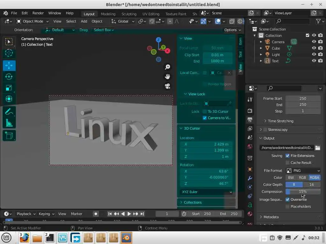Select the Transform tool
Image resolution: width=326 pixels, height=244 pixels.
tap(9, 99)
